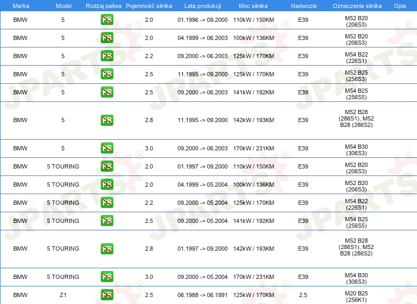Select fuel icon in BMW 5 141kW / 192KM sedan row
Viewport: 417px width, 304px height.
point(107,92)
